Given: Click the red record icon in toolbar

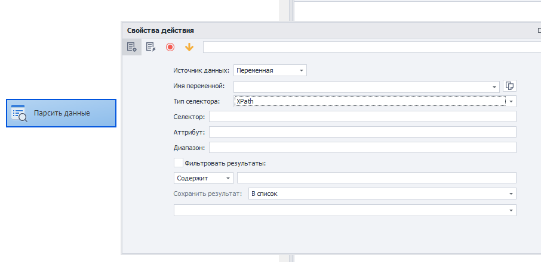Looking at the screenshot, I should [x=170, y=47].
